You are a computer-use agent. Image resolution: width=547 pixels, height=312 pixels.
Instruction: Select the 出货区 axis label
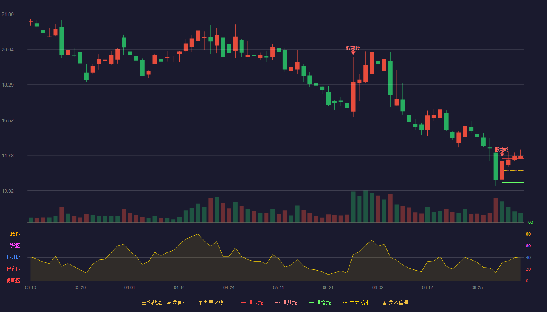tap(13, 246)
